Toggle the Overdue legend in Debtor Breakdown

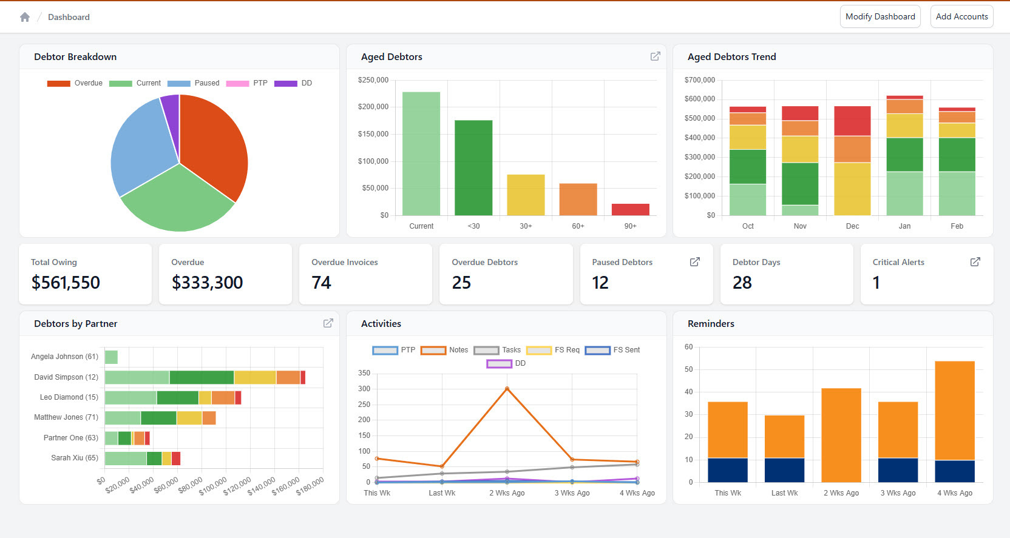[75, 83]
